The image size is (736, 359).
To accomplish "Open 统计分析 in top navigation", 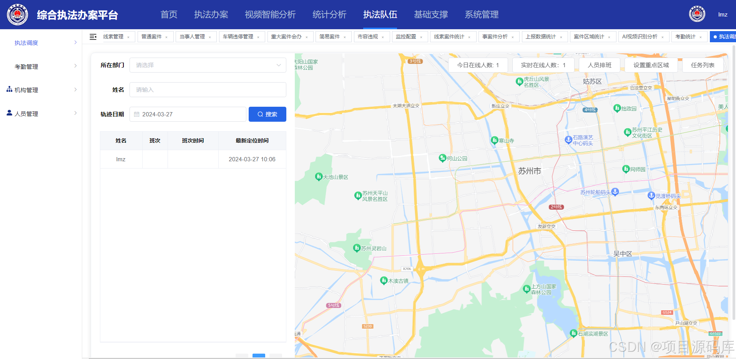I will pos(329,15).
